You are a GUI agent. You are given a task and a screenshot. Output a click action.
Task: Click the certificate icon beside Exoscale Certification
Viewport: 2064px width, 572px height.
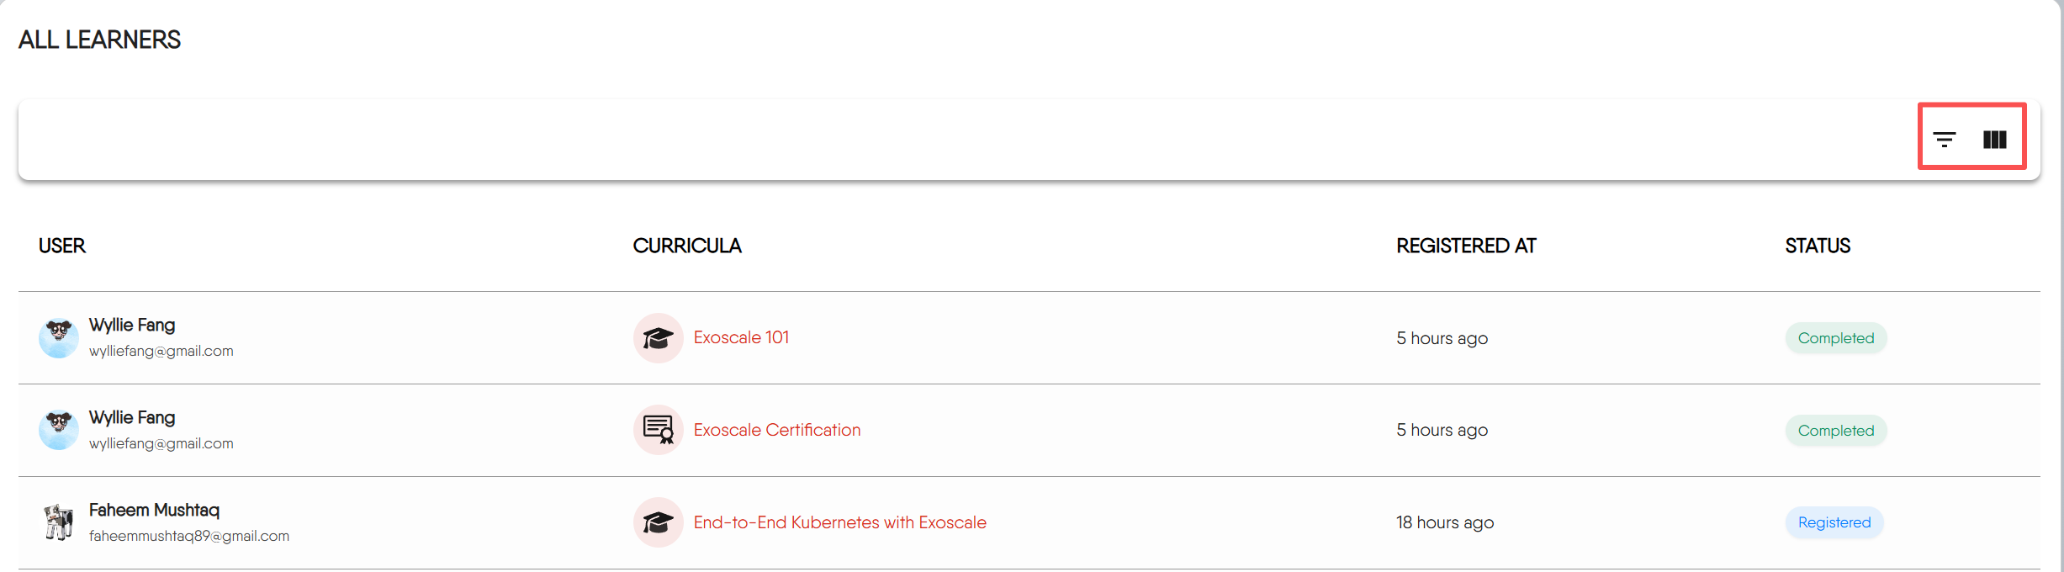(x=658, y=430)
